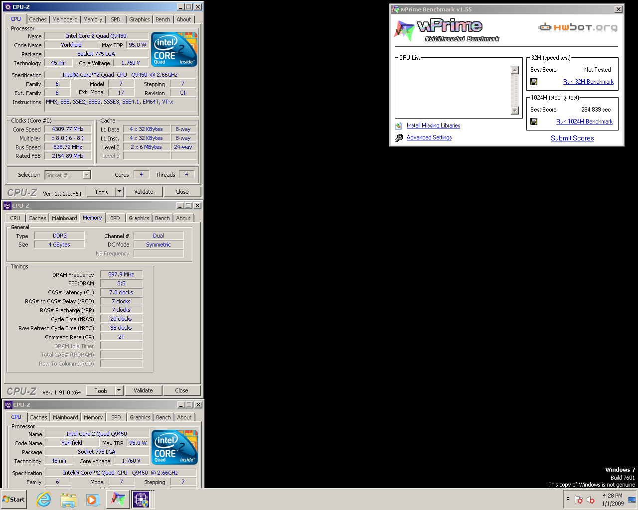Open Caches tab in top CPU-Z window
This screenshot has height=510, width=638.
(x=38, y=19)
